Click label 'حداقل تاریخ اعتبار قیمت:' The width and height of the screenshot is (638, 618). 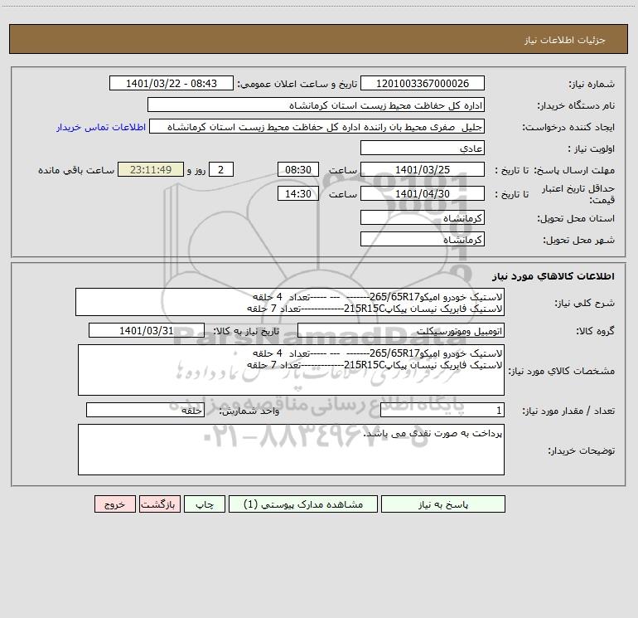coord(578,194)
